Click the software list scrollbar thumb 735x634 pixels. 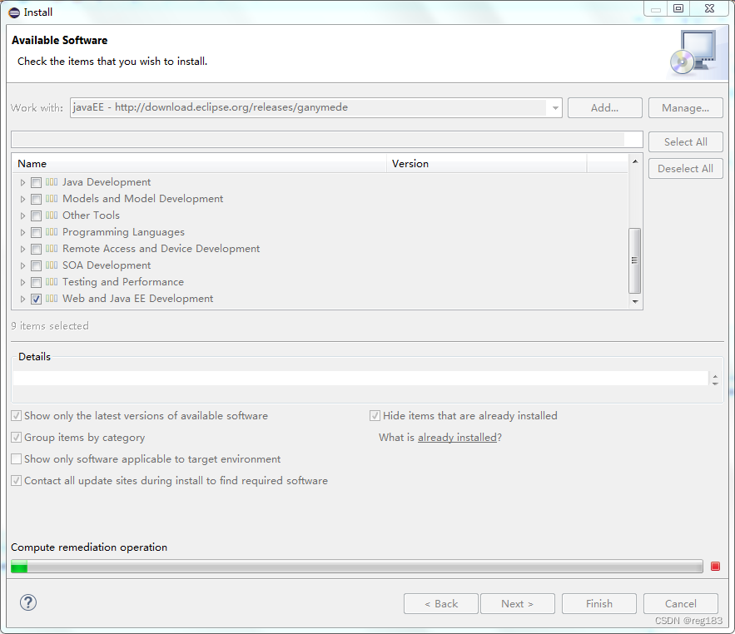(x=634, y=260)
